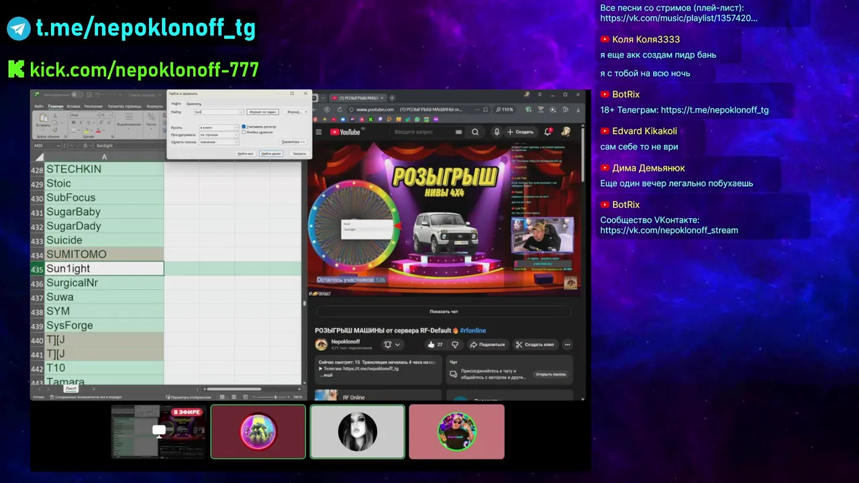Click the Найти все button
The width and height of the screenshot is (859, 483).
[246, 154]
